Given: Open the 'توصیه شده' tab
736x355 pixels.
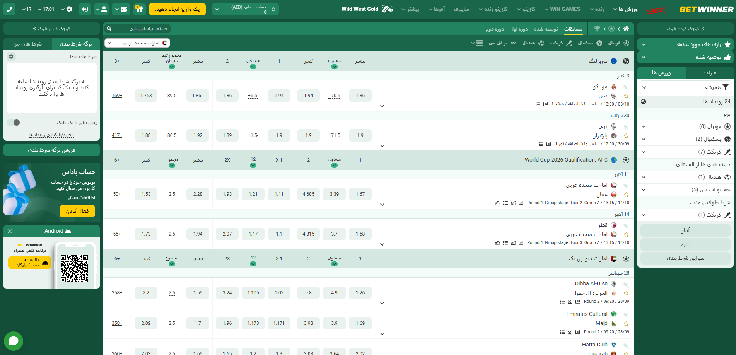Looking at the screenshot, I should 546,29.
